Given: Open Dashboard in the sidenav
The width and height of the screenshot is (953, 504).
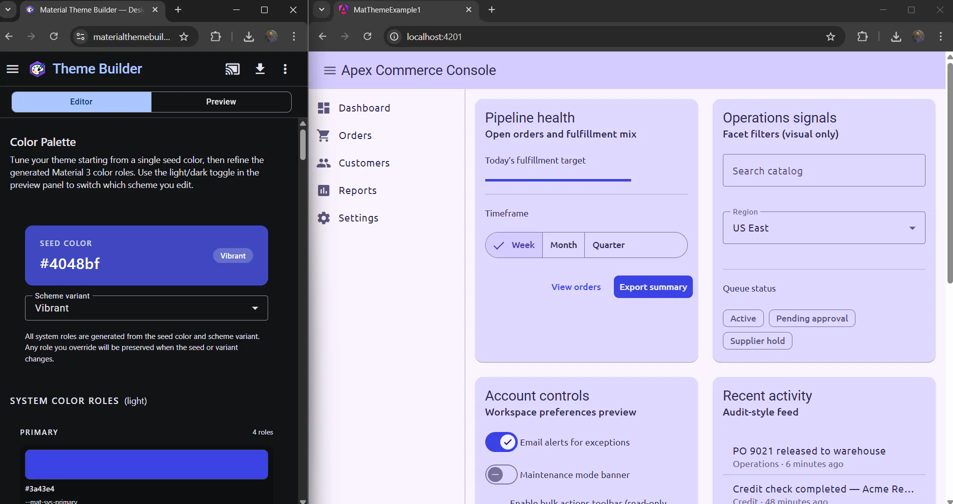Looking at the screenshot, I should click(386, 108).
